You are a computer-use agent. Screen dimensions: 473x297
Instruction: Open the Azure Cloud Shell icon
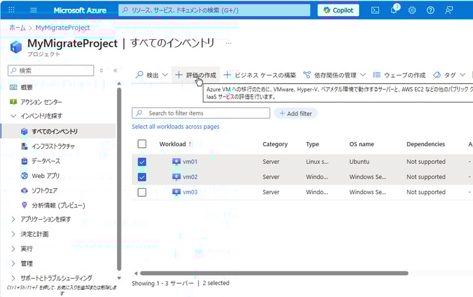(375, 10)
